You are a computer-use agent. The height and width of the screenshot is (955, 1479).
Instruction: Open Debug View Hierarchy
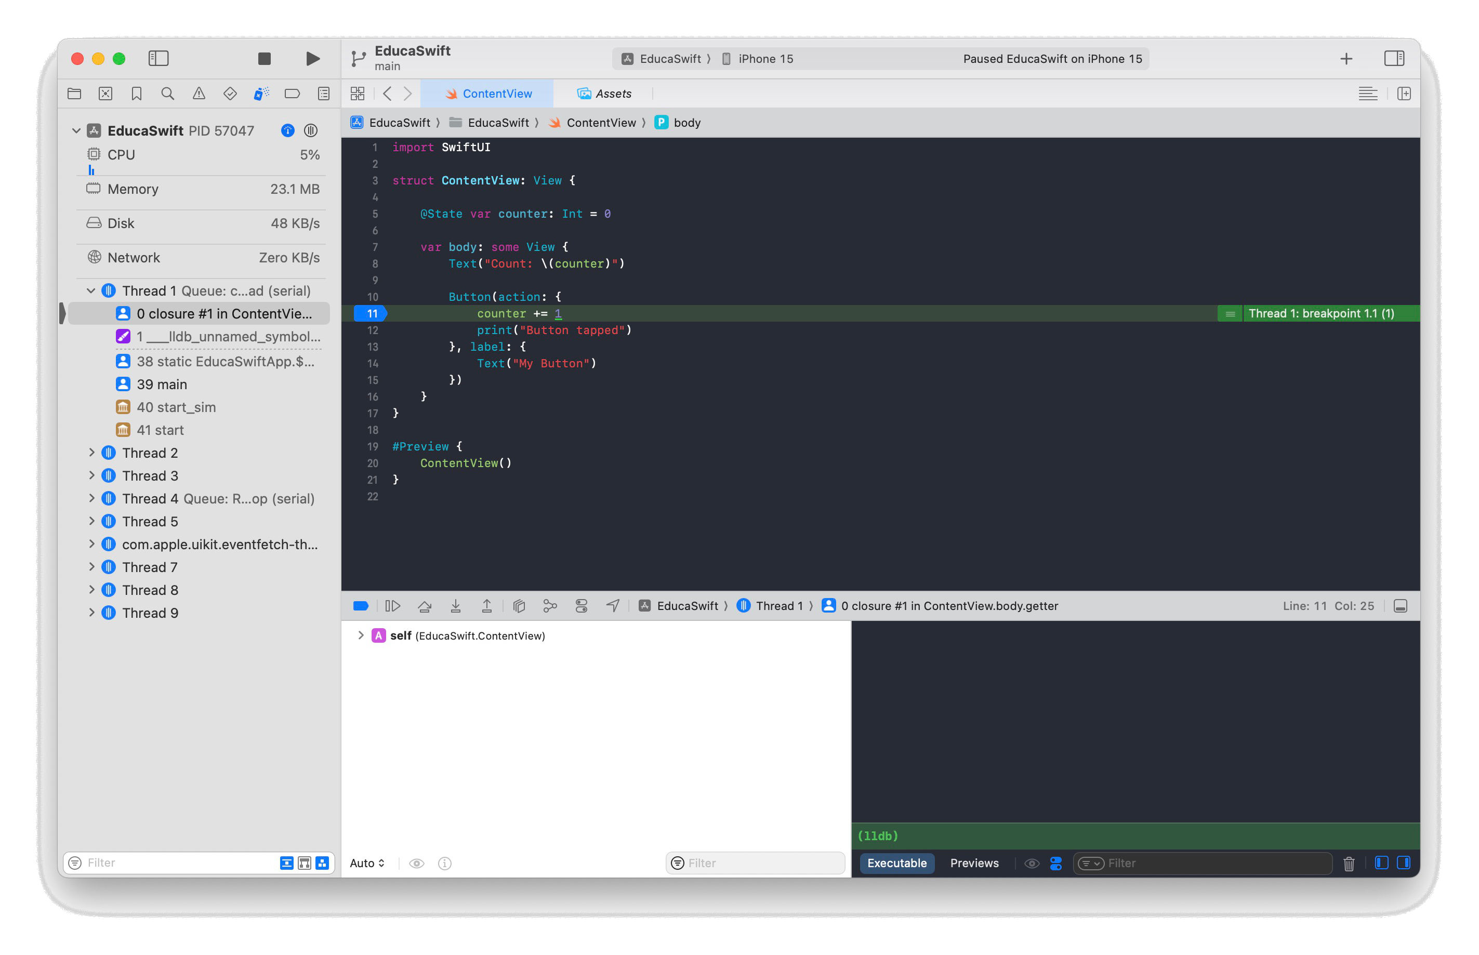tap(519, 606)
